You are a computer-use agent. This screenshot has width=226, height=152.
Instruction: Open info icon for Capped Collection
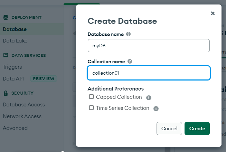[x=149, y=98]
